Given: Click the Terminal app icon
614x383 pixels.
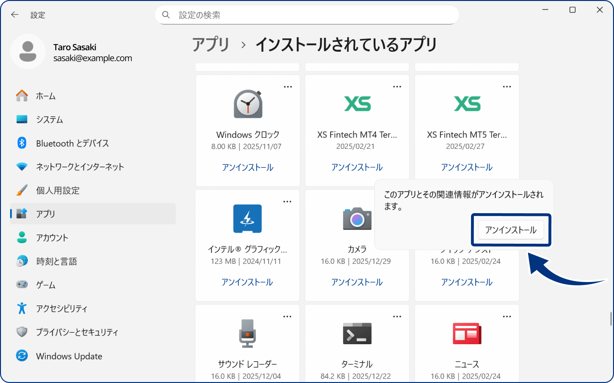Looking at the screenshot, I should [357, 333].
